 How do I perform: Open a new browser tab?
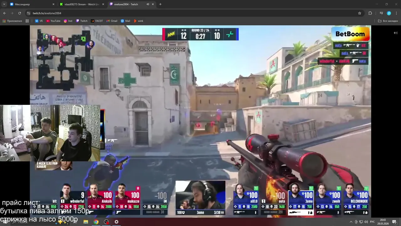(x=160, y=4)
